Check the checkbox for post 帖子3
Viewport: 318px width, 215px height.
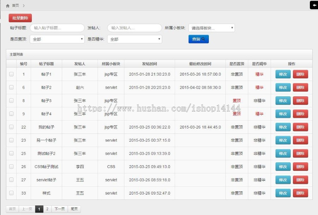pyautogui.click(x=11, y=101)
